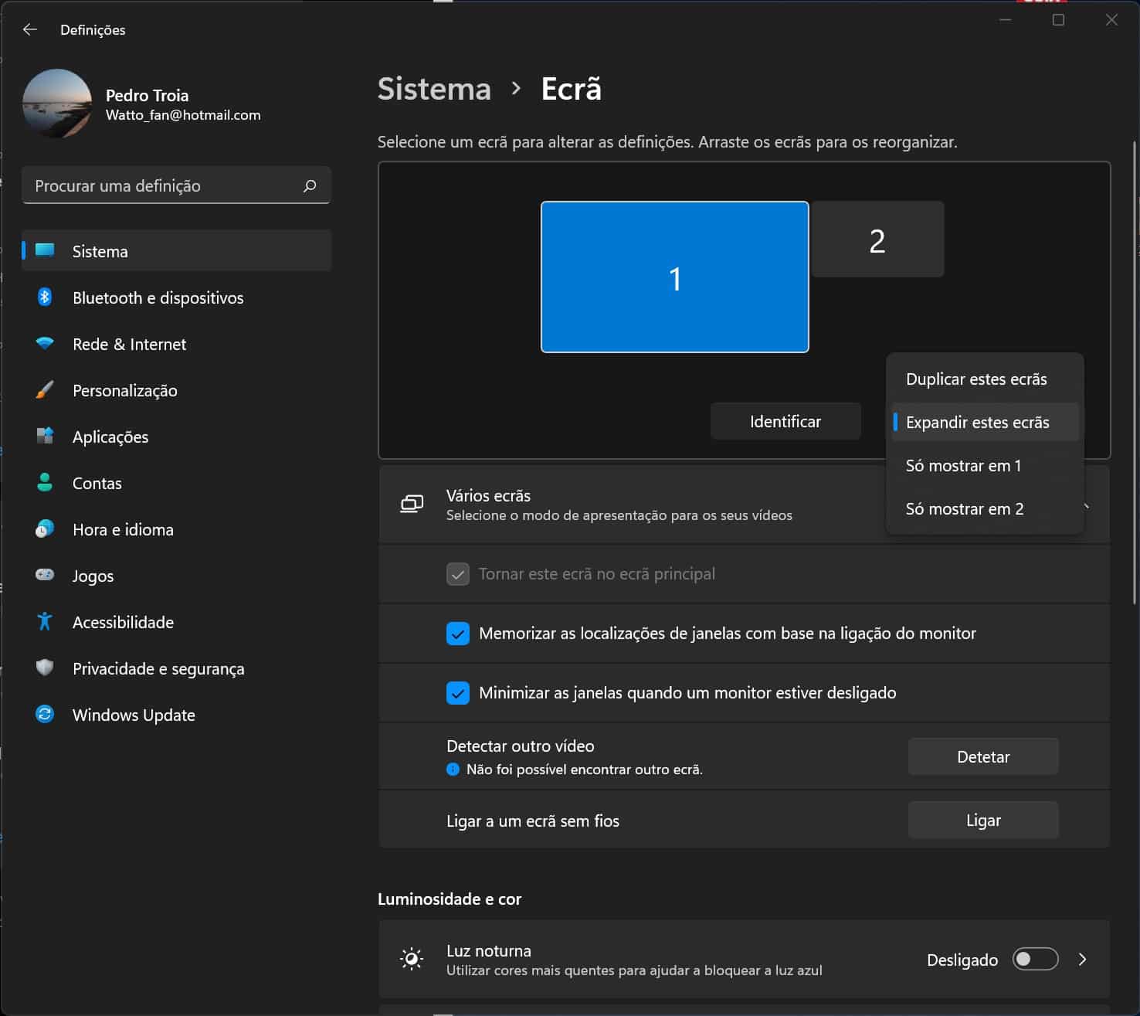
Task: Go back using the back arrow
Action: pos(30,29)
